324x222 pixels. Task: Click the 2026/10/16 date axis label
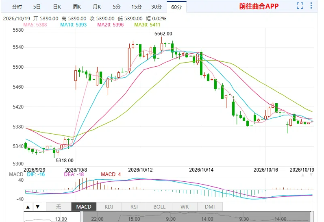[x=266, y=170]
